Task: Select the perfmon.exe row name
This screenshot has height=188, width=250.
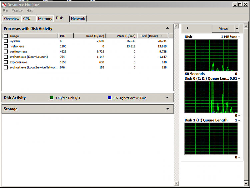Action: (x=18, y=51)
